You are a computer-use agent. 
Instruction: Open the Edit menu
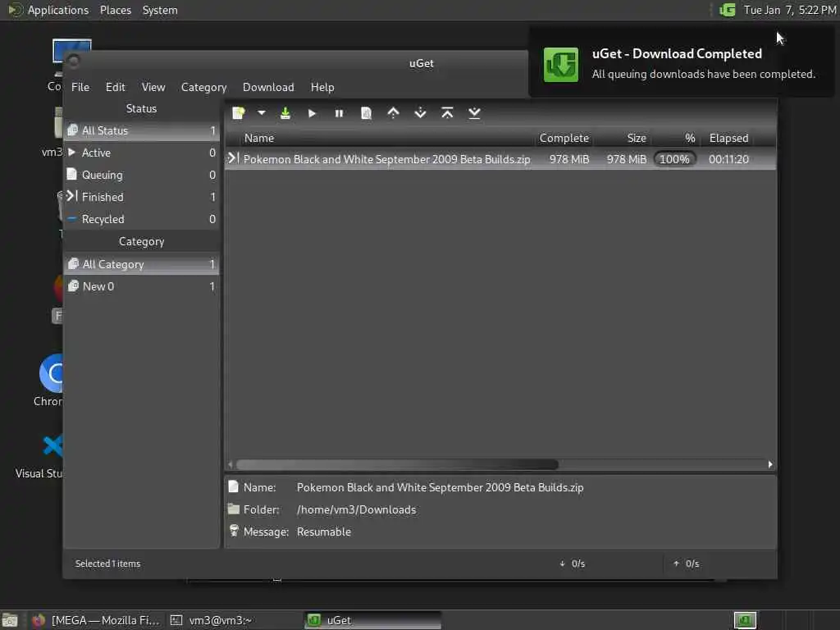tap(115, 87)
